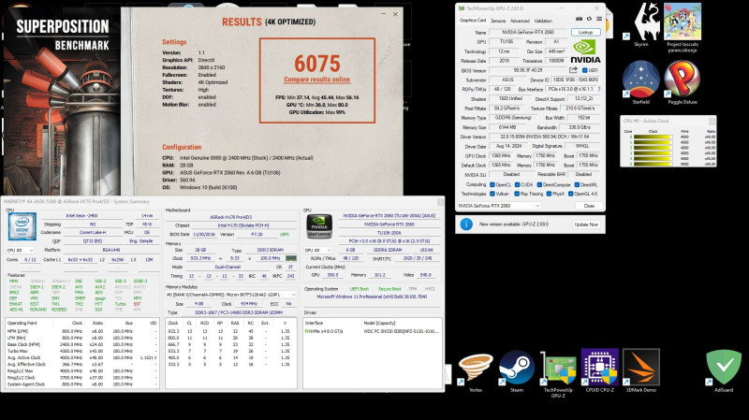Image resolution: width=749 pixels, height=420 pixels.
Task: Toggle the DirectML checkbox in GPU-Z
Action: [x=577, y=184]
